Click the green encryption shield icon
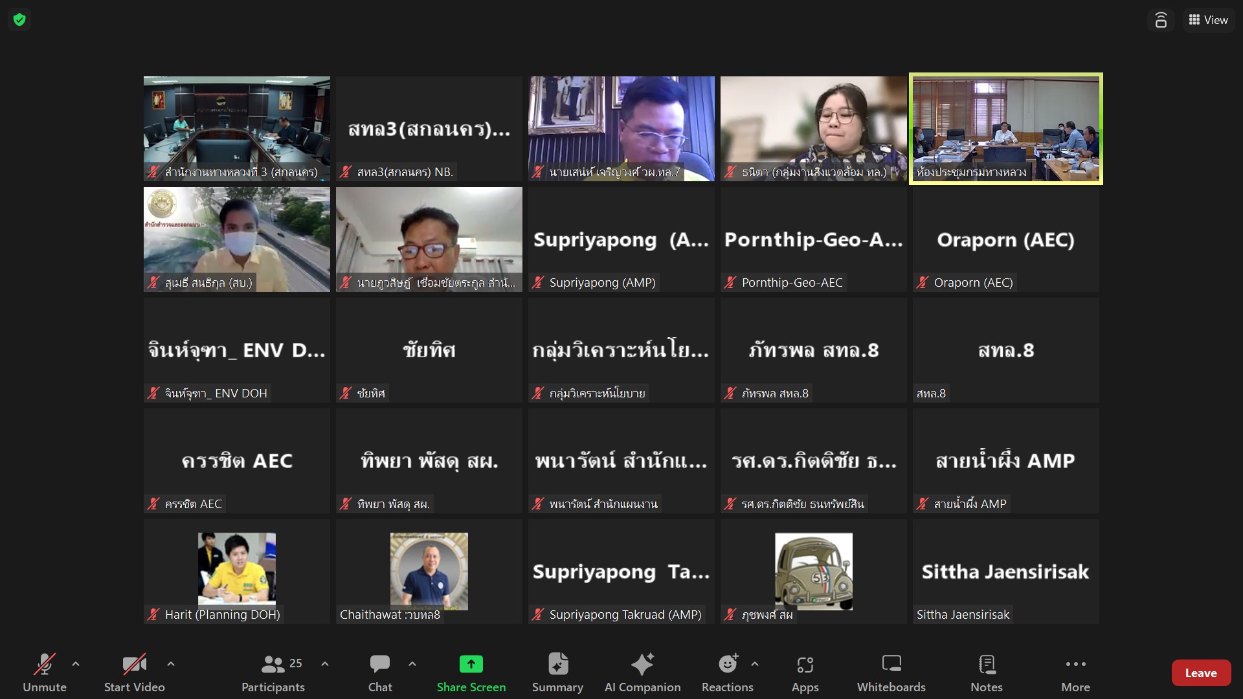This screenshot has width=1243, height=699. [19, 19]
